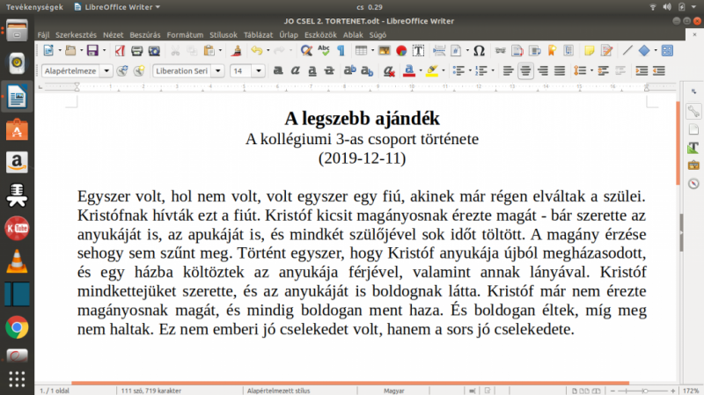Export document directly as PDF
Viewport: 704px width, 395px height.
[x=121, y=51]
